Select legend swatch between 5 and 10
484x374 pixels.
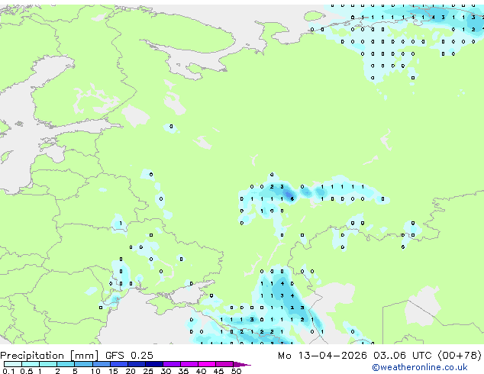83,364
